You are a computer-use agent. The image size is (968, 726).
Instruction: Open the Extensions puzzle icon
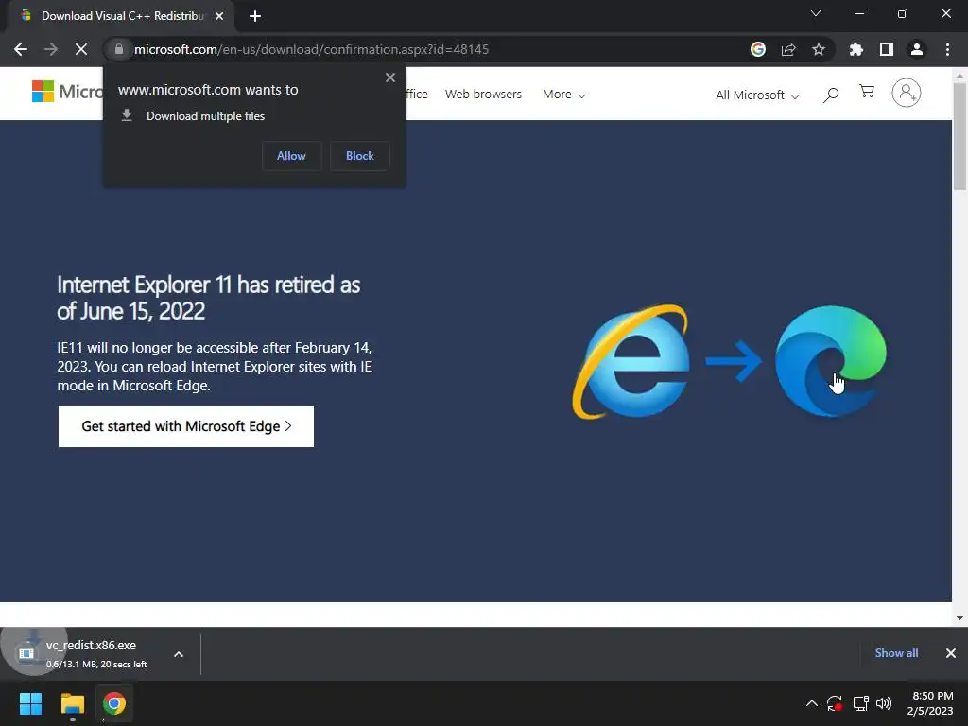856,49
